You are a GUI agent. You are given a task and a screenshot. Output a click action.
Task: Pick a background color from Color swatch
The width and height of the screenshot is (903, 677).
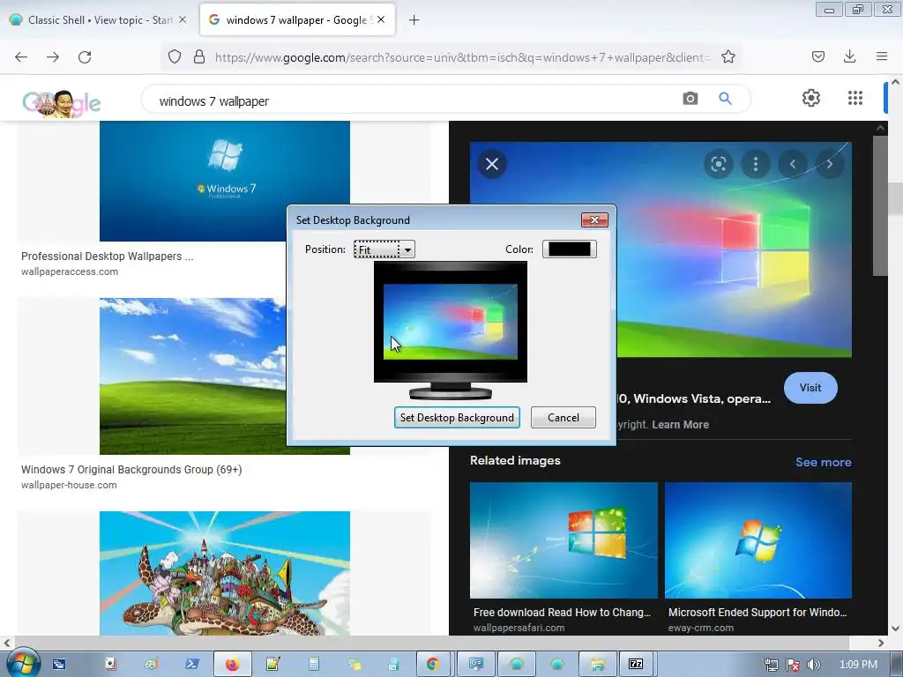[x=570, y=249]
